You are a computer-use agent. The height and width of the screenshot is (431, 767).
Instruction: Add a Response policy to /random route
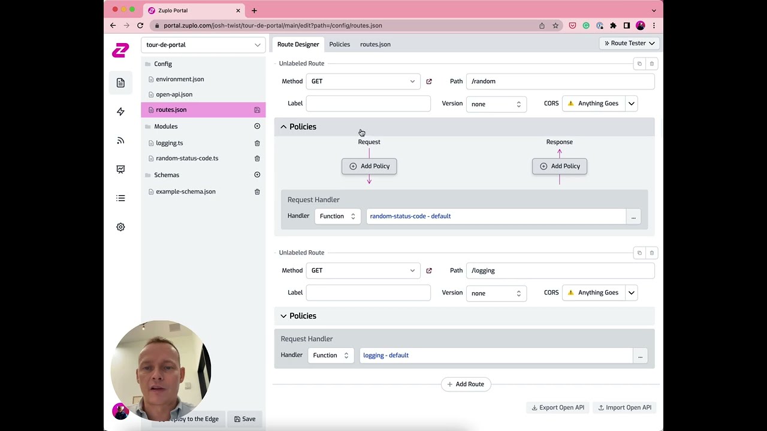coord(560,166)
